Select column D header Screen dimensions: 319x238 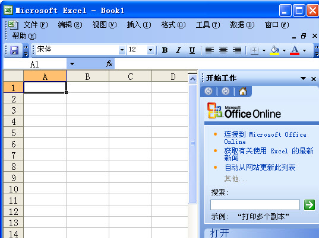[x=170, y=76]
